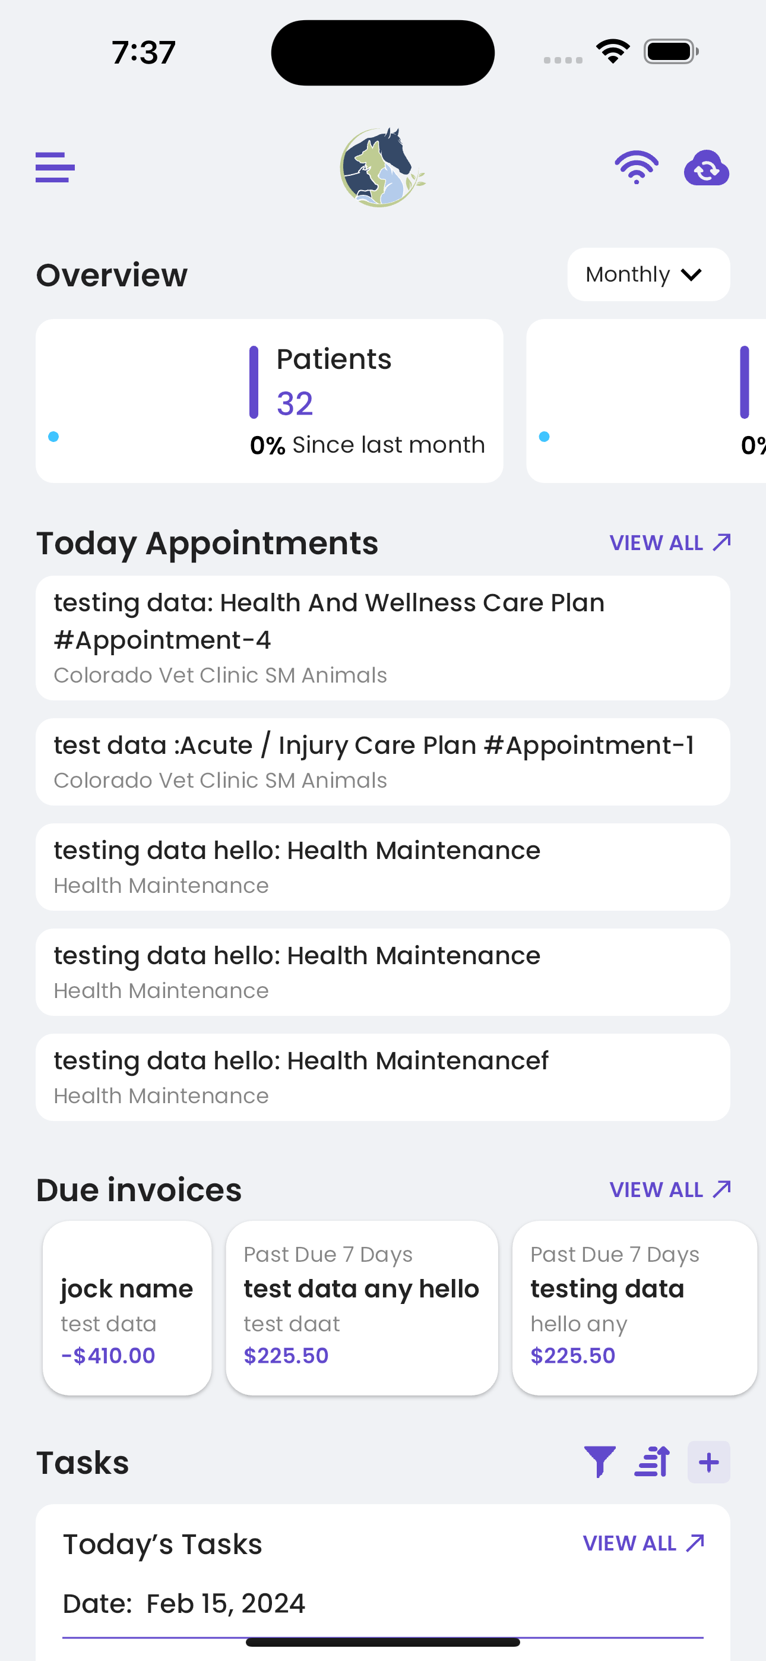Viewport: 766px width, 1661px height.
Task: Tap the chevron on Monthly selector
Action: (691, 275)
